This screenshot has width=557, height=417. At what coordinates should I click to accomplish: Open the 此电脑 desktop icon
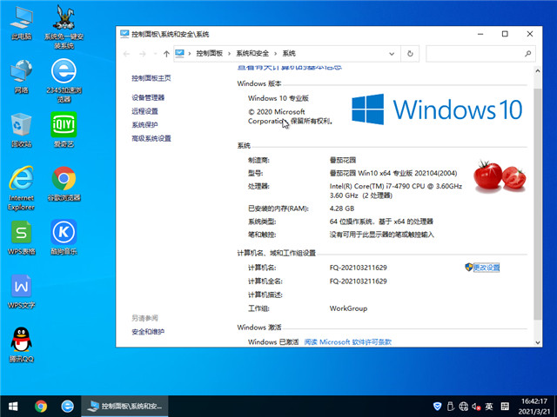pyautogui.click(x=21, y=23)
